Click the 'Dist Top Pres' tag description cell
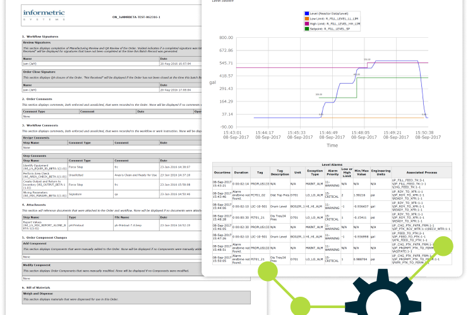The image size is (468, 315). (280, 195)
